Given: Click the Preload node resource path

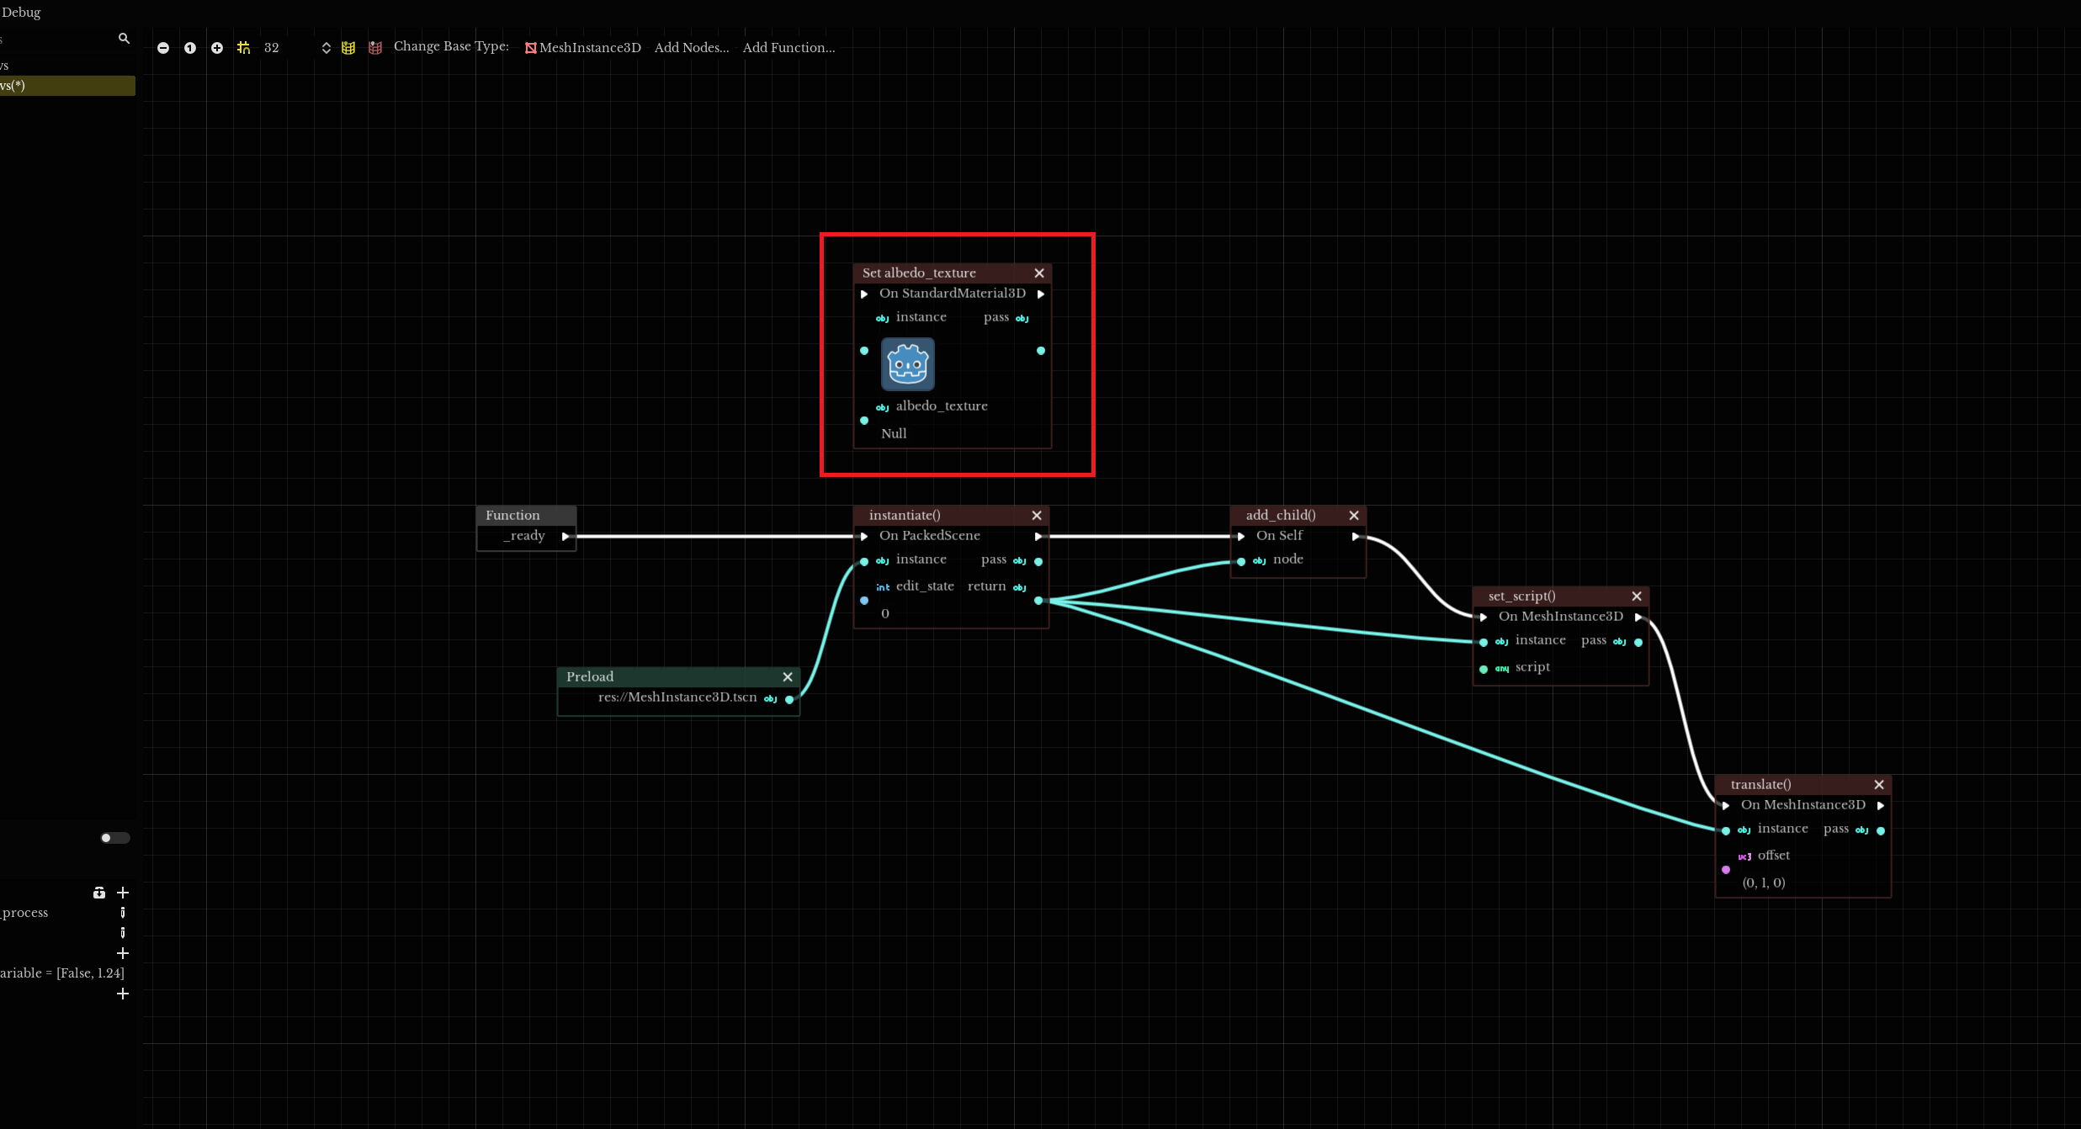Looking at the screenshot, I should 677,697.
